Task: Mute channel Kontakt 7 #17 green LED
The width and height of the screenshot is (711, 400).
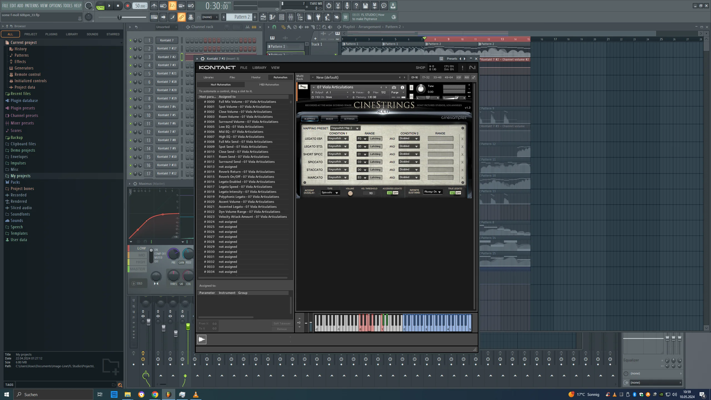Action: (130, 49)
